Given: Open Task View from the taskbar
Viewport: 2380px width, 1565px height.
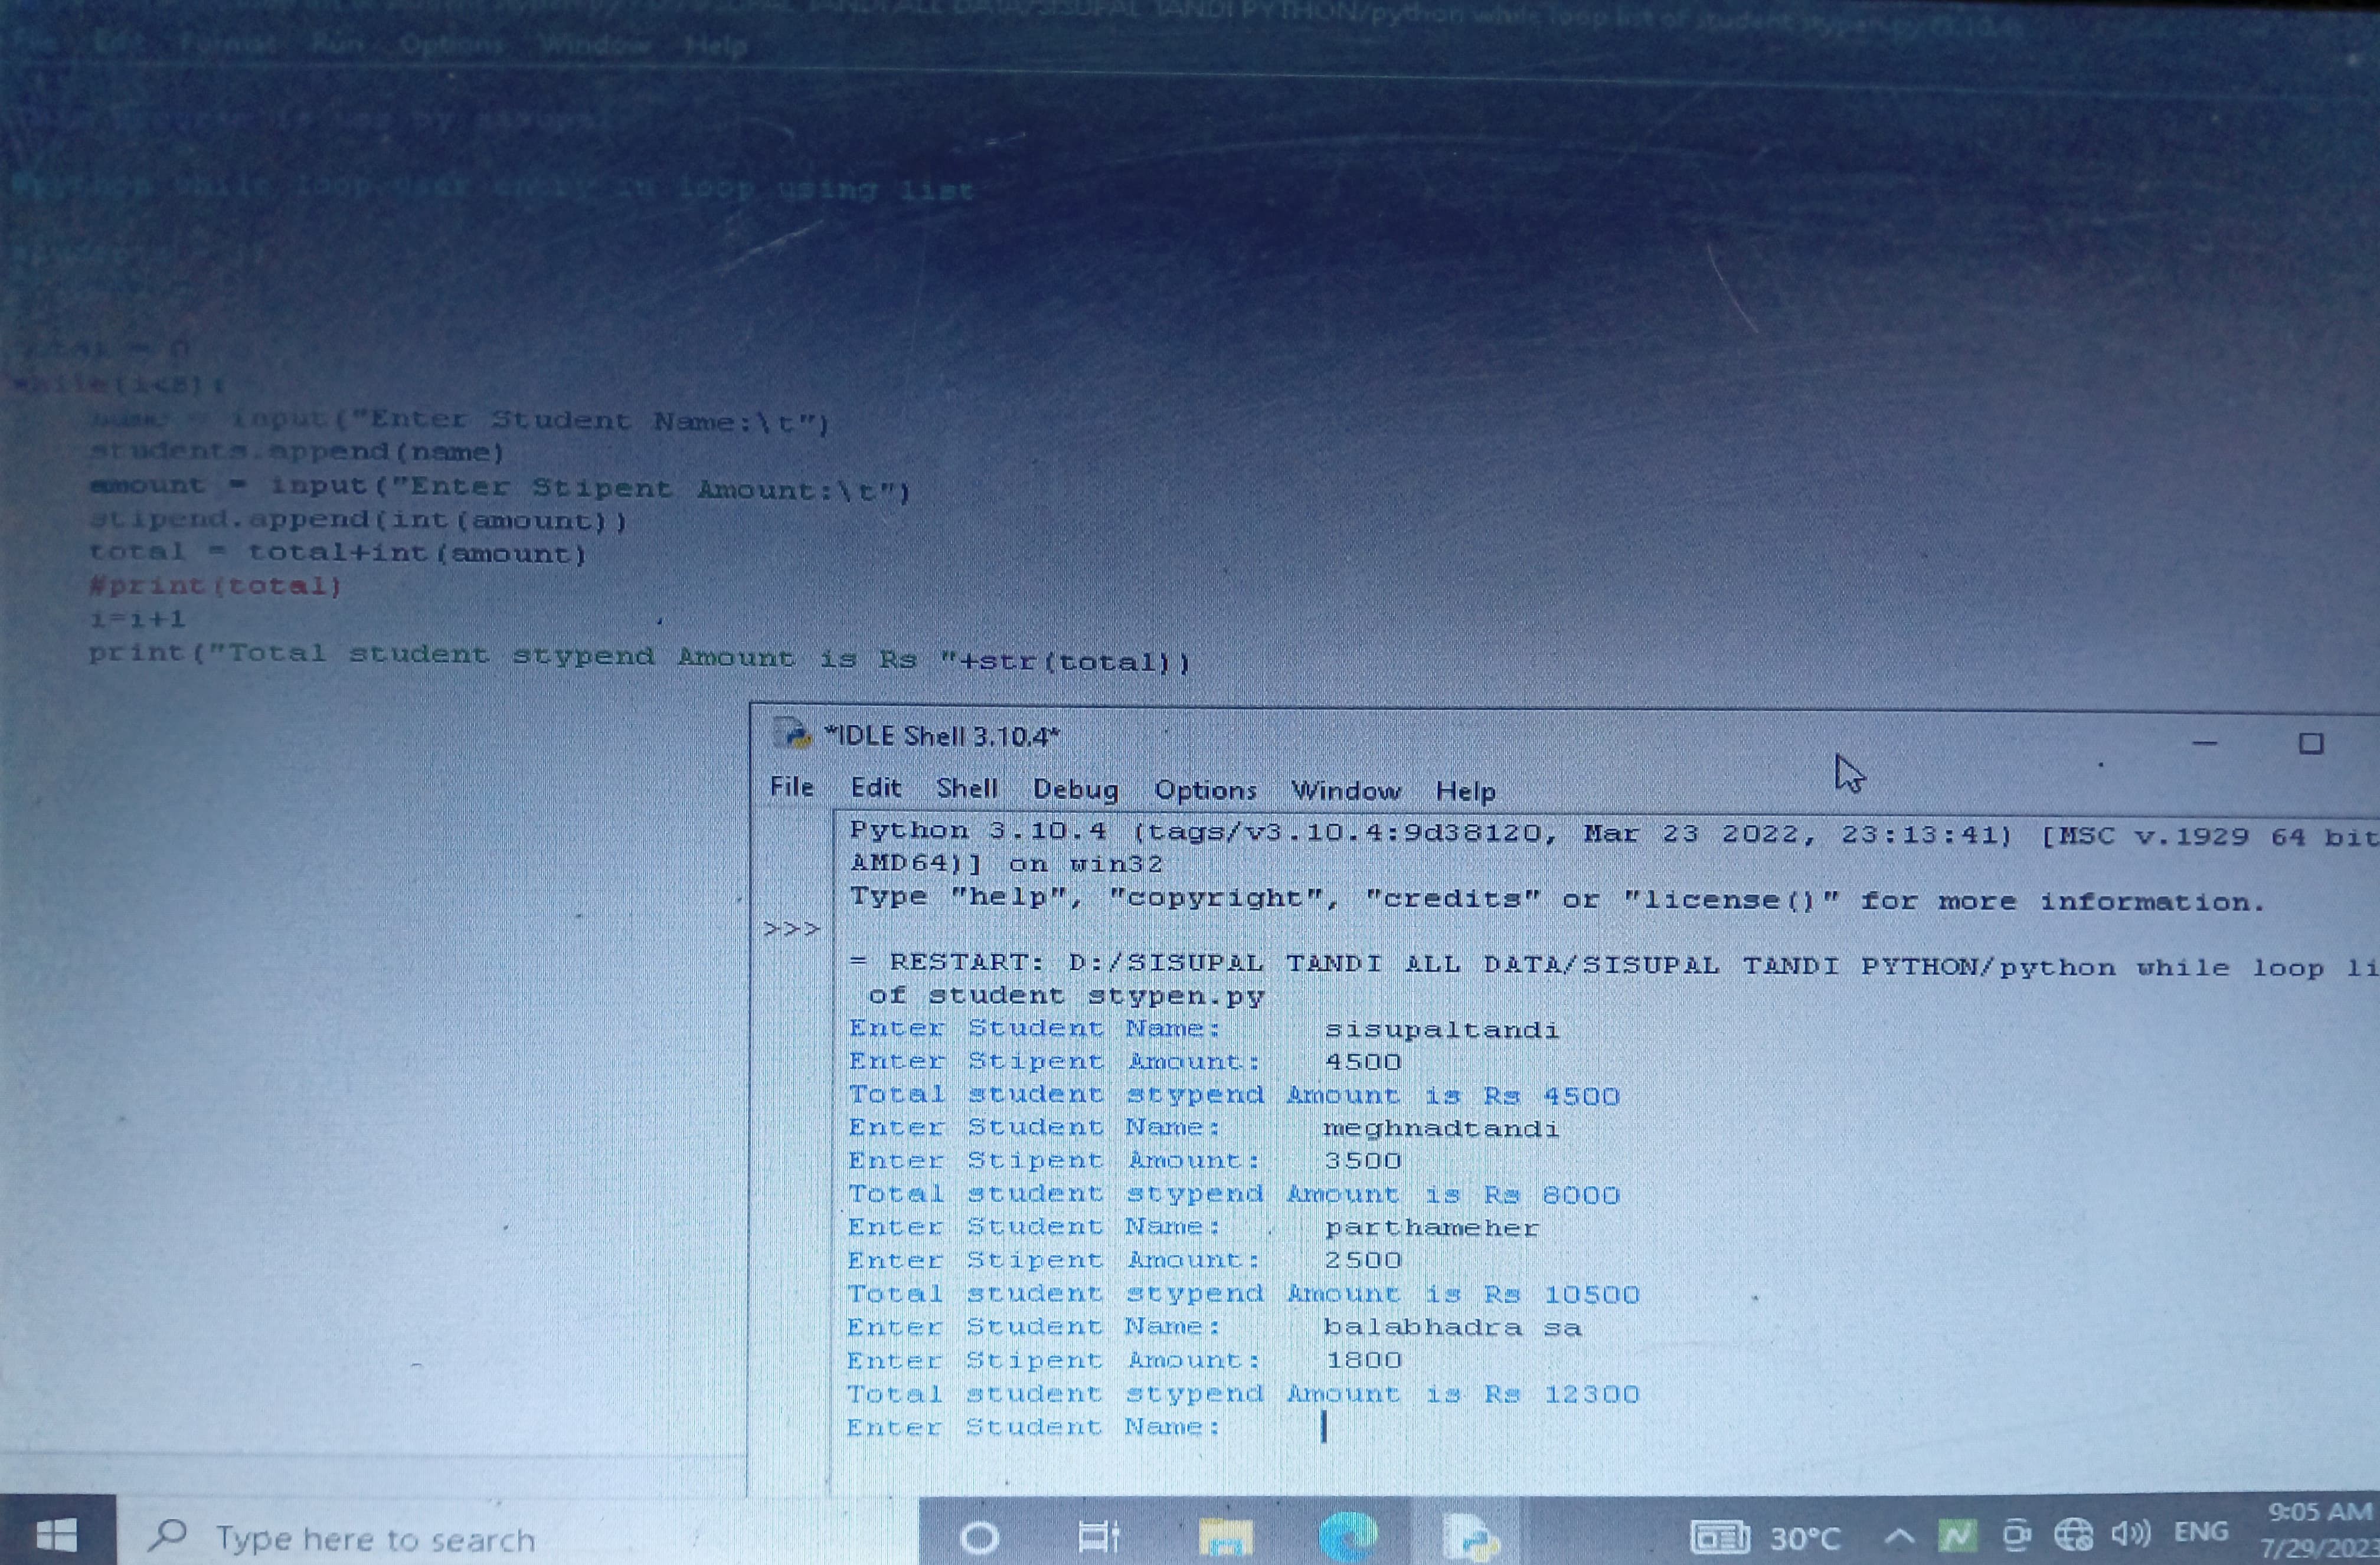Looking at the screenshot, I should [x=1098, y=1536].
